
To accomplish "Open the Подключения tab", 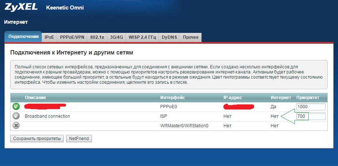I will 23,37.
